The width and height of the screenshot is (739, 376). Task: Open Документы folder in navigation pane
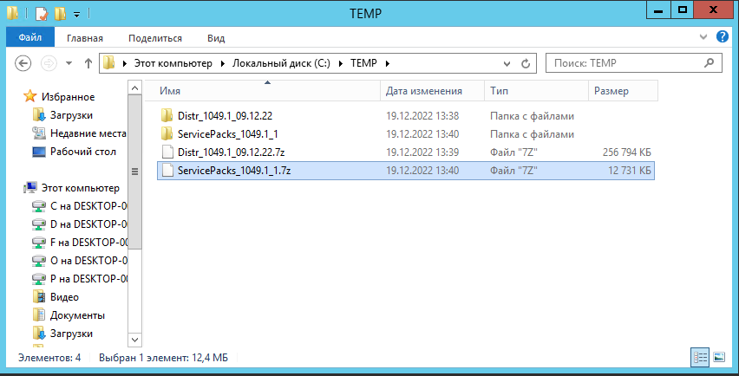tap(77, 315)
